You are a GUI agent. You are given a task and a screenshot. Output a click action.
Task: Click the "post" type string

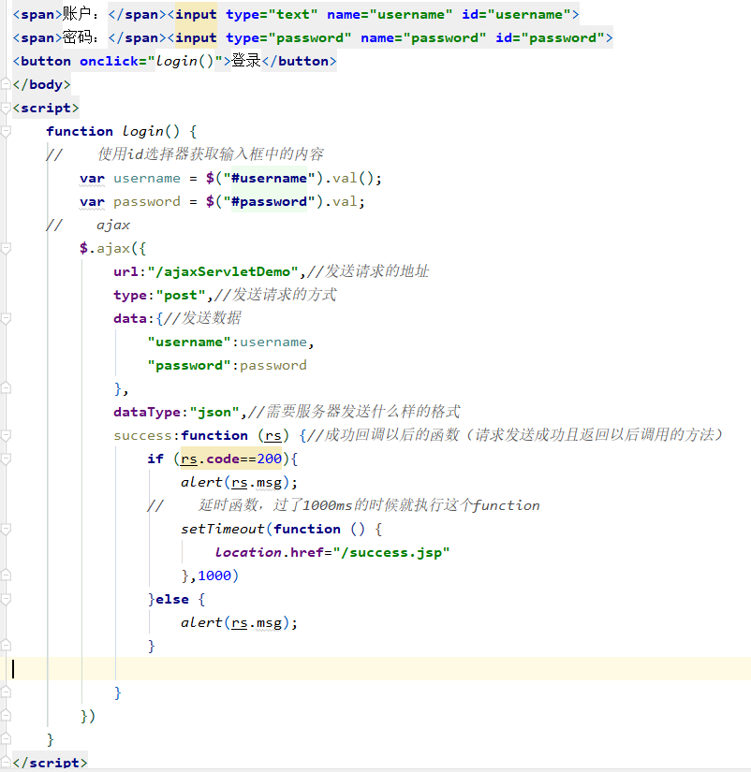point(181,295)
